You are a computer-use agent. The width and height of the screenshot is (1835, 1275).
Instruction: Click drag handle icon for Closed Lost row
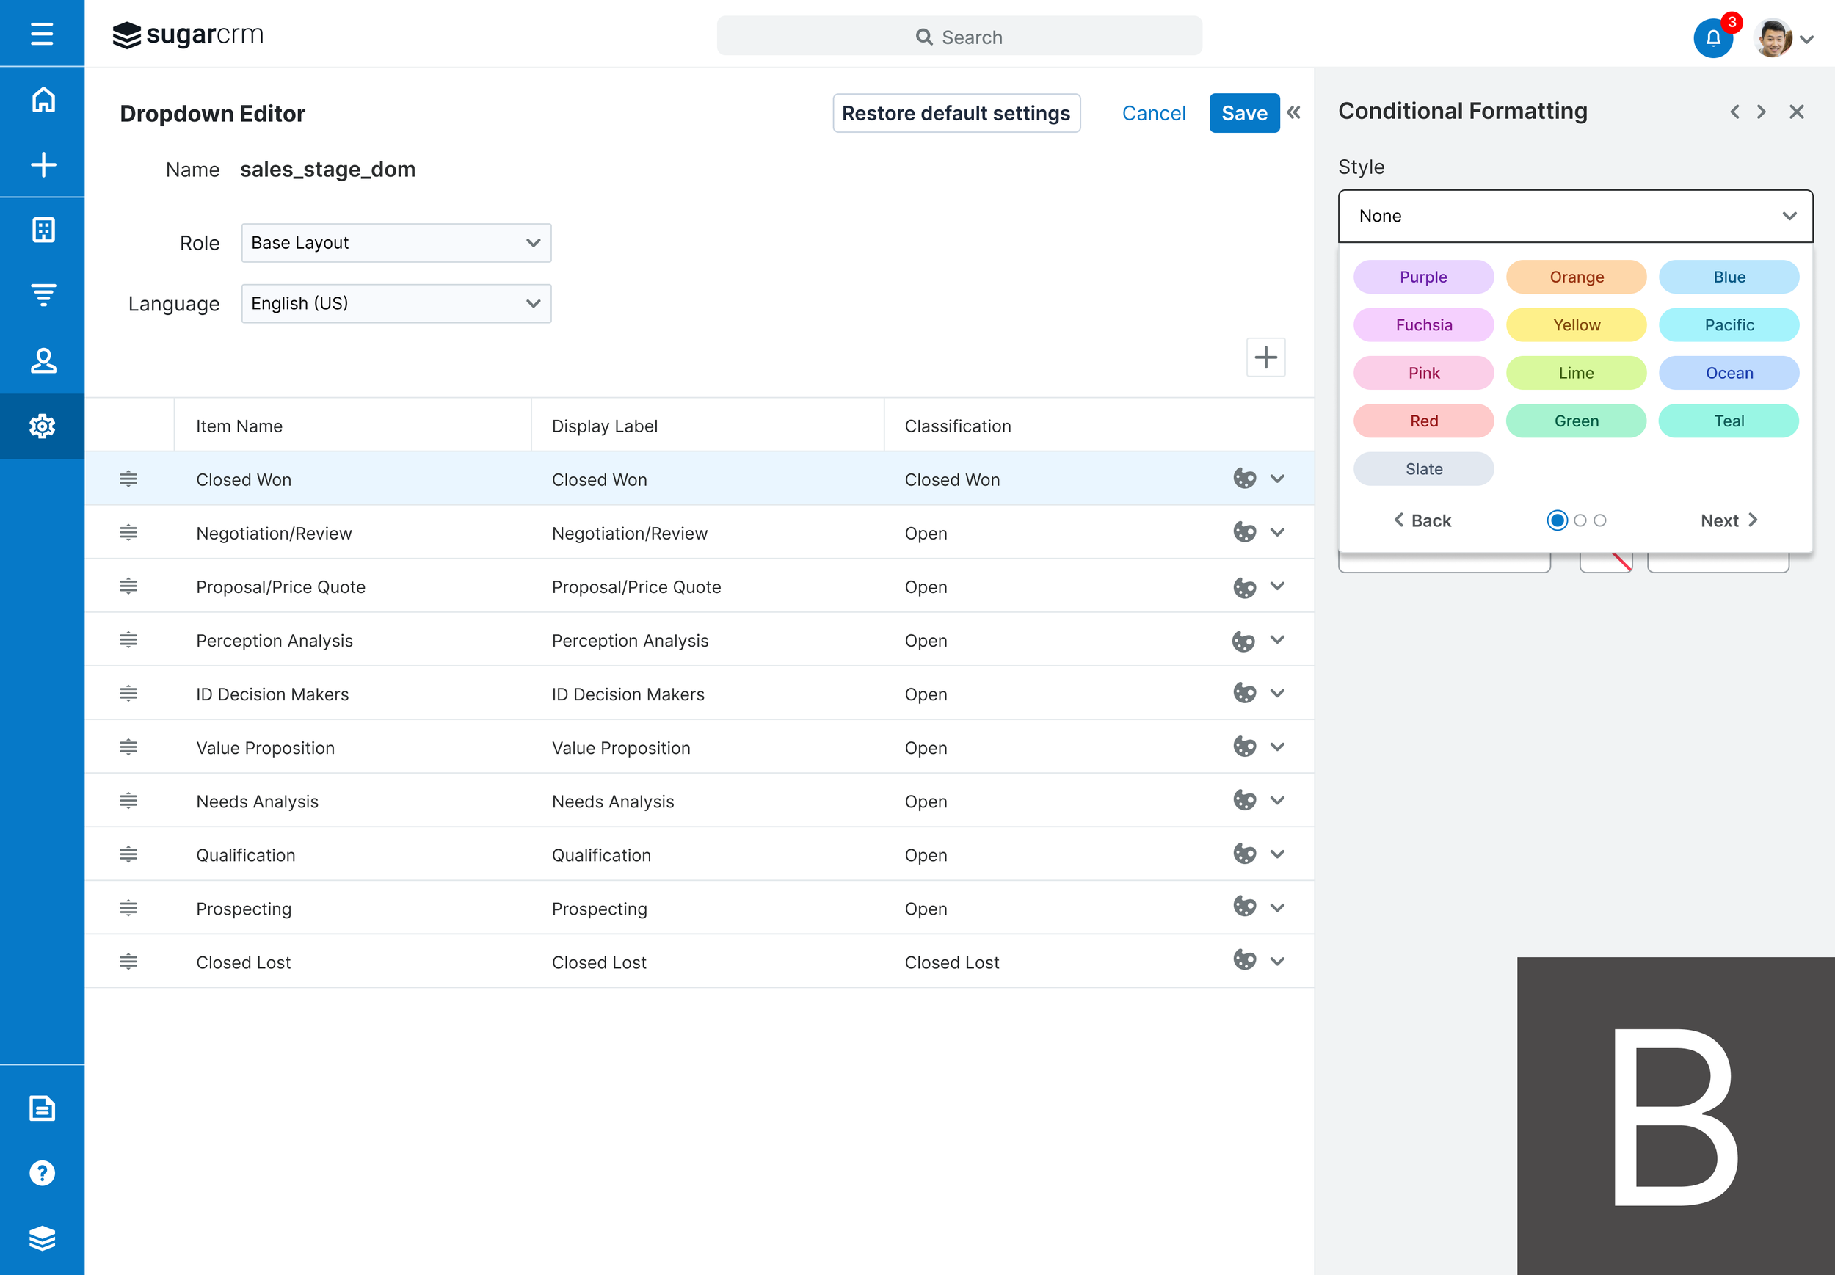click(128, 961)
